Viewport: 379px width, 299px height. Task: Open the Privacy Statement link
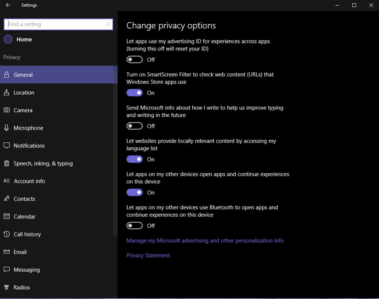click(x=148, y=255)
